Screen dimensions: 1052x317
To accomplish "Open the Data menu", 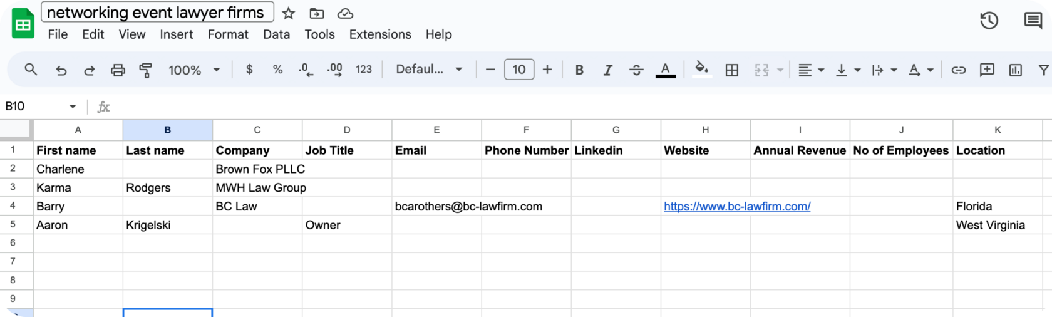I will click(x=276, y=34).
